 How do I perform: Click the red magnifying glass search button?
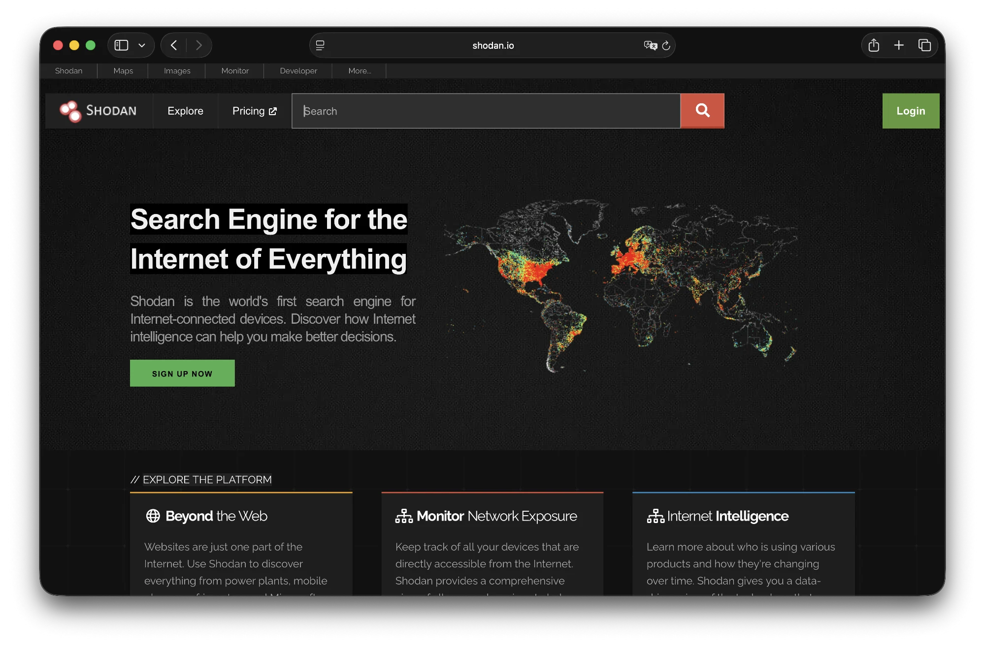[702, 111]
